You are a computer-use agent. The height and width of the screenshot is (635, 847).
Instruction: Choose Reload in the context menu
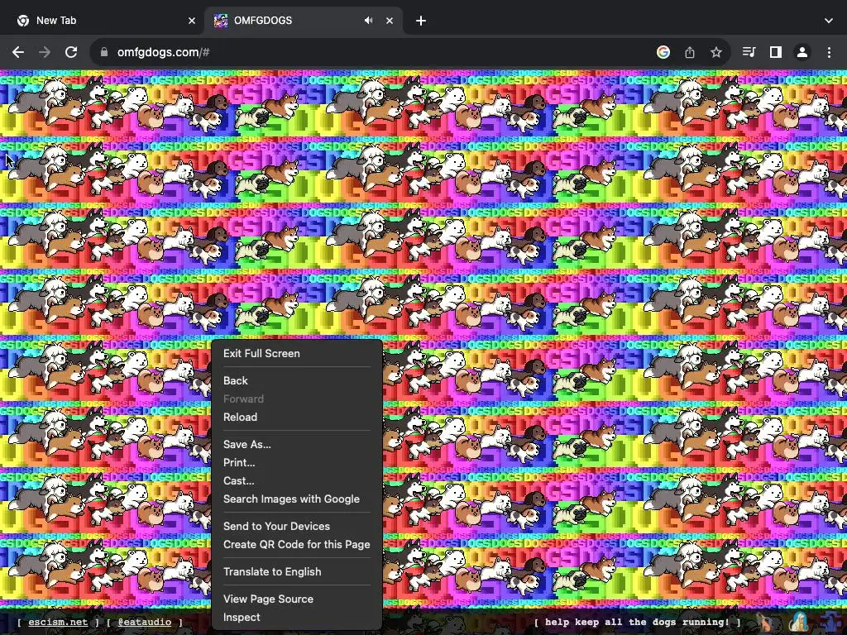[x=297, y=417]
